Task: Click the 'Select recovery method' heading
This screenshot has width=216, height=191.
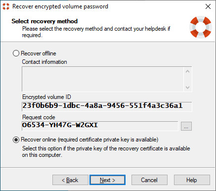Action: pyautogui.click(x=44, y=21)
